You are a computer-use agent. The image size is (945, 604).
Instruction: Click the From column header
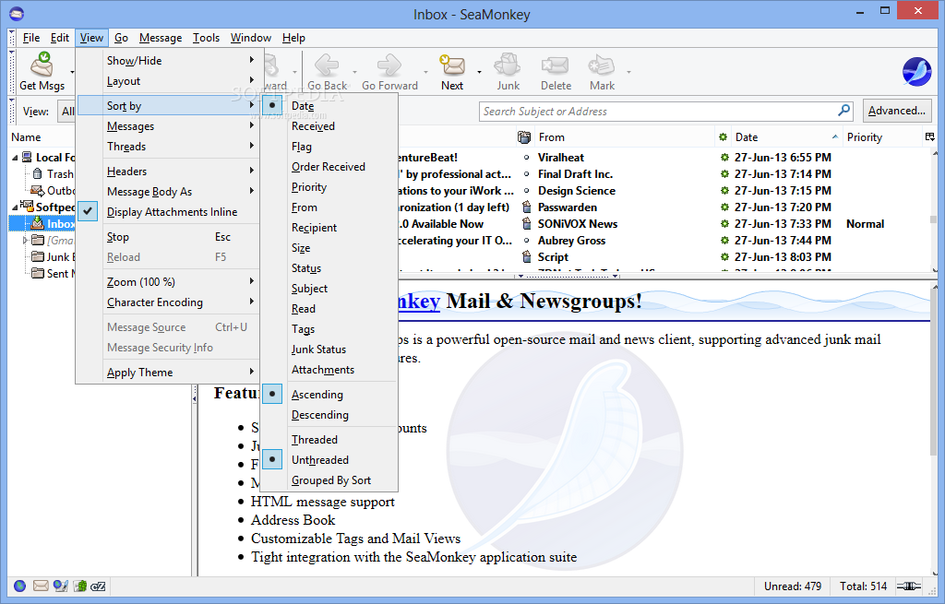pos(623,137)
